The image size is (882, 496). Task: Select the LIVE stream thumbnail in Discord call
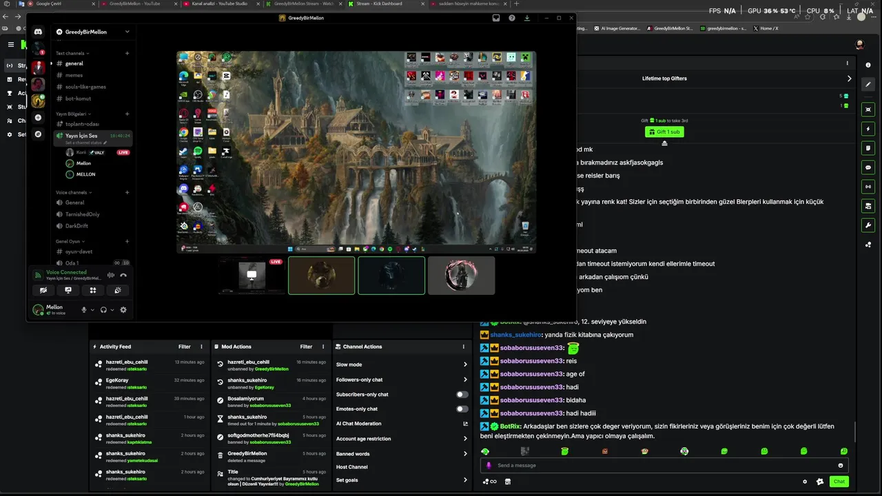(x=252, y=275)
